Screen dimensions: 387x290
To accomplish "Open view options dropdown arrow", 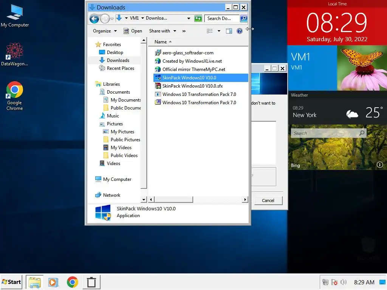I will 219,31.
